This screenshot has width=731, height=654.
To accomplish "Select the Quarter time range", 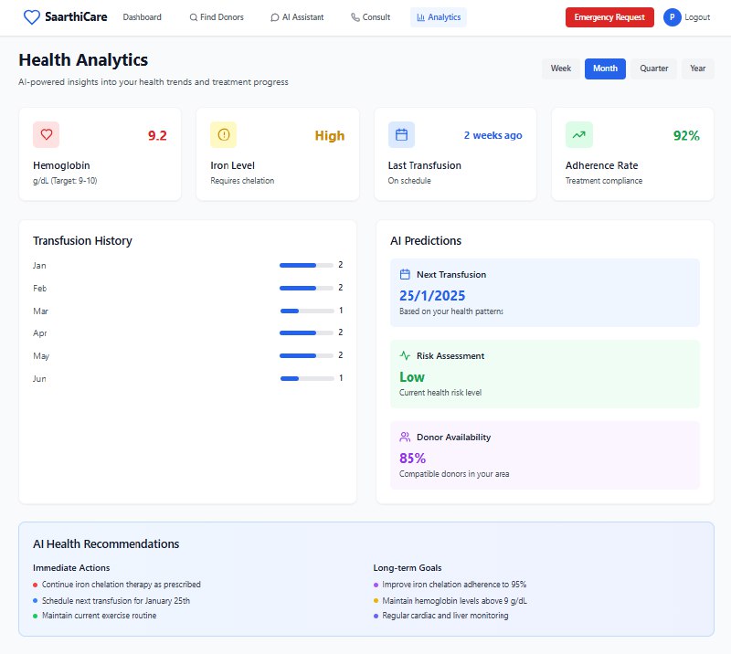I will click(653, 69).
